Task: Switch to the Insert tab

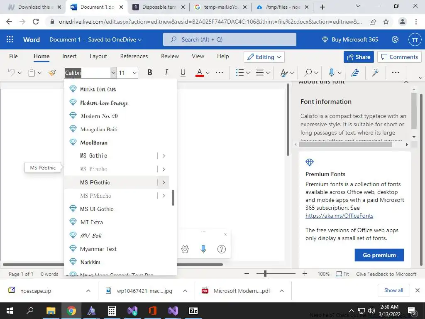Action: tap(69, 56)
